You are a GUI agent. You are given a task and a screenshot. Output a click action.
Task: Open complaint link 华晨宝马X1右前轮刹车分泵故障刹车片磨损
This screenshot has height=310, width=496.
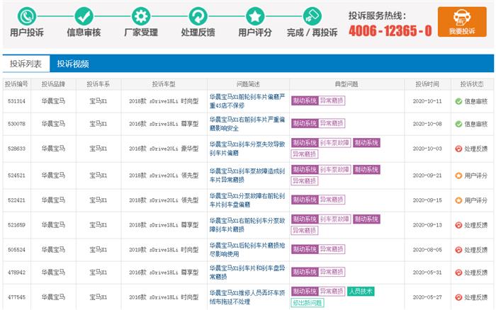(247, 224)
